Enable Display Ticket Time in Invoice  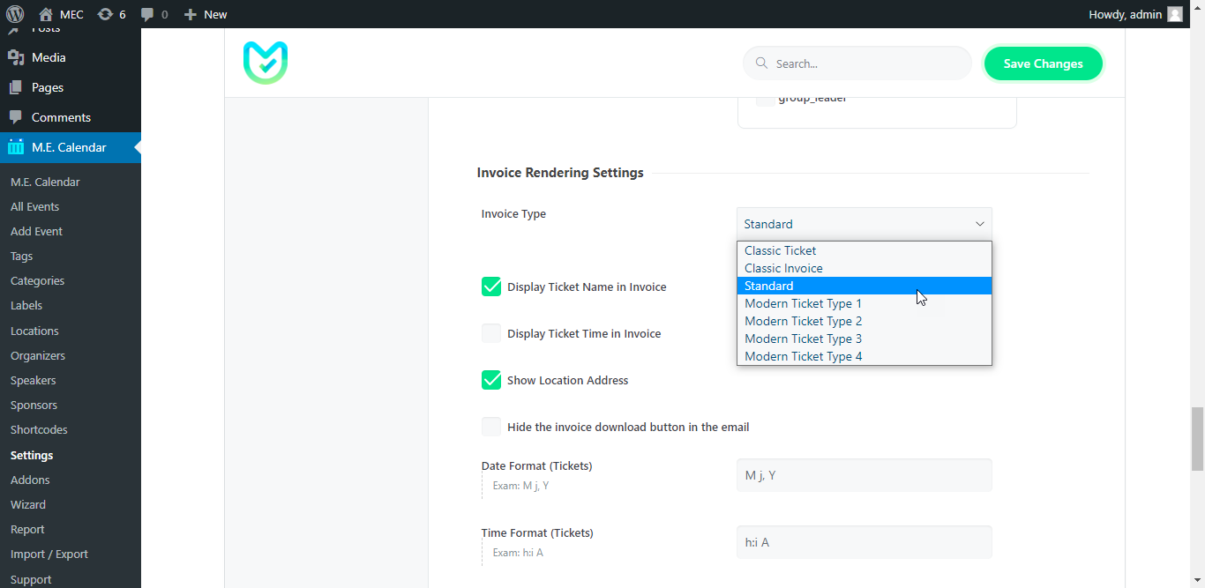coord(491,333)
